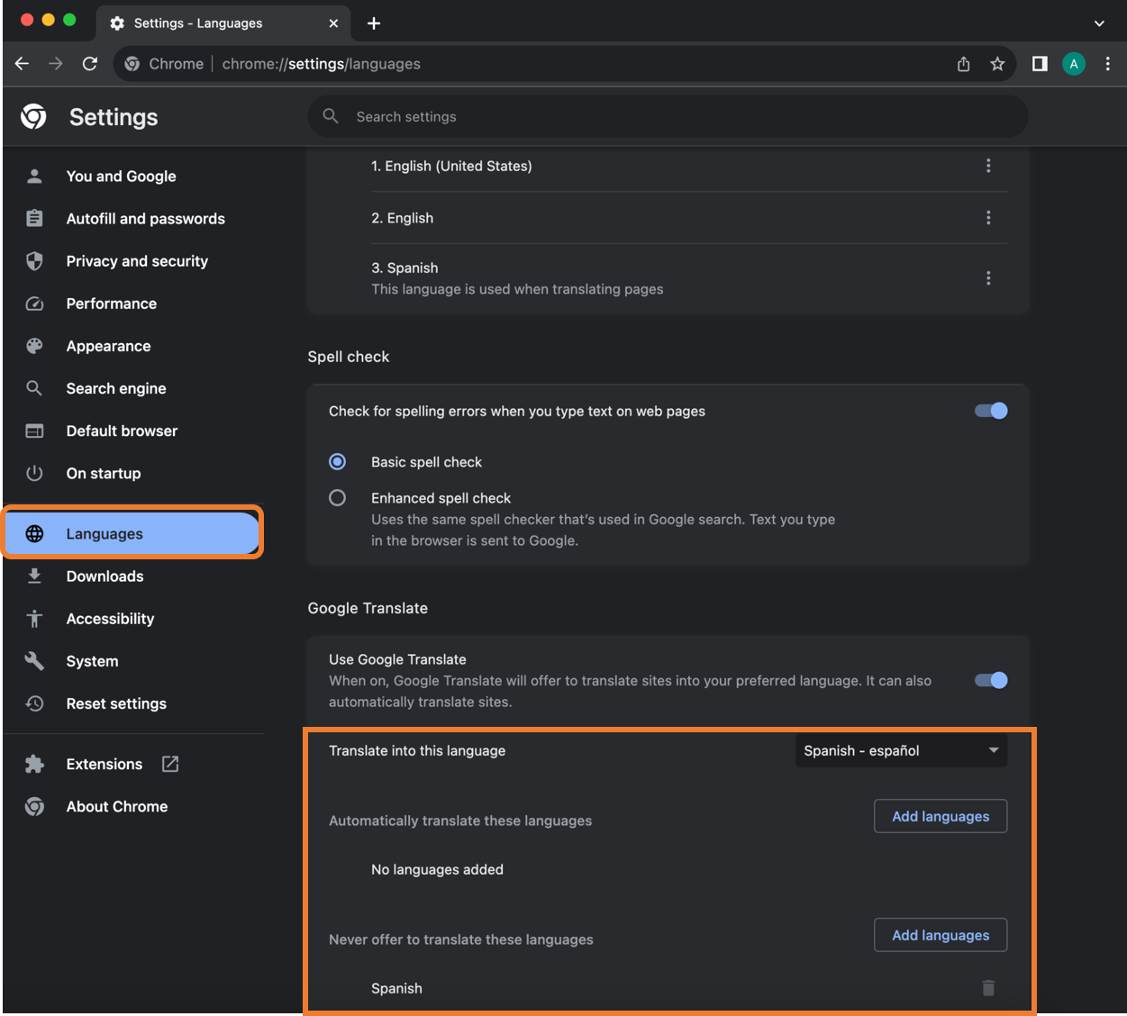Open Default browser settings
This screenshot has height=1016, width=1127.
point(122,431)
